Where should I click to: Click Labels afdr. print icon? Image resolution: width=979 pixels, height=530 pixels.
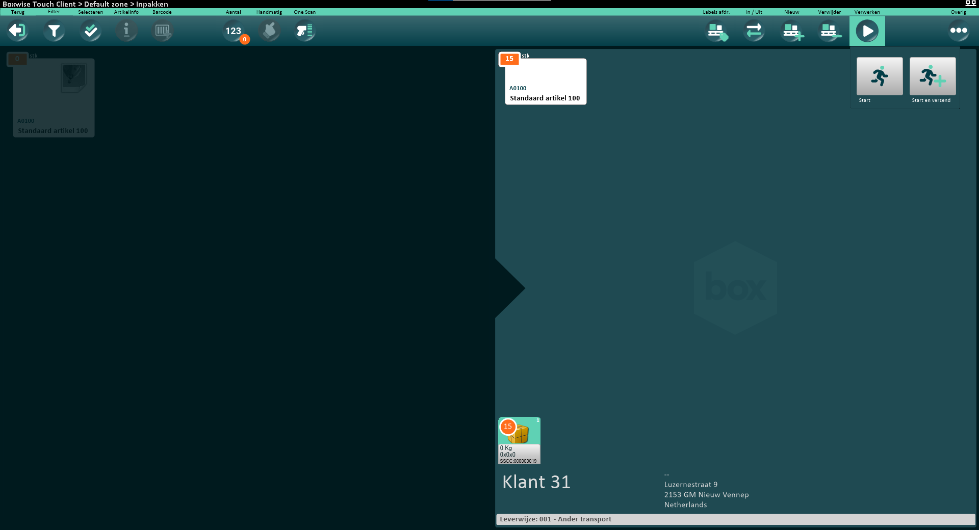pyautogui.click(x=716, y=31)
